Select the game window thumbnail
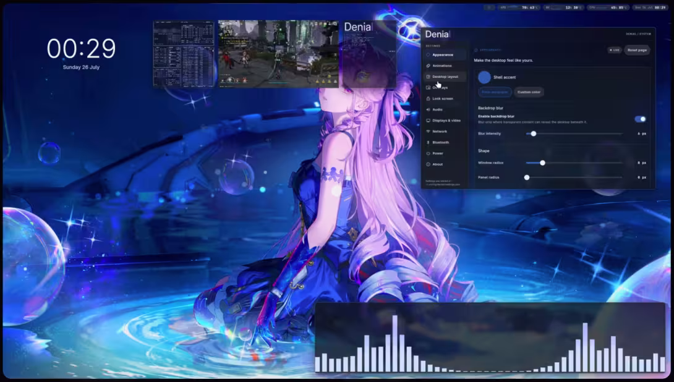This screenshot has width=674, height=382. point(278,54)
